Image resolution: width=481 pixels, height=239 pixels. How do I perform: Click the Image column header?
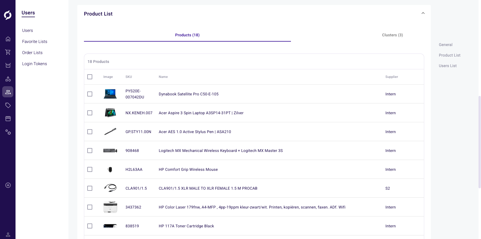click(108, 77)
